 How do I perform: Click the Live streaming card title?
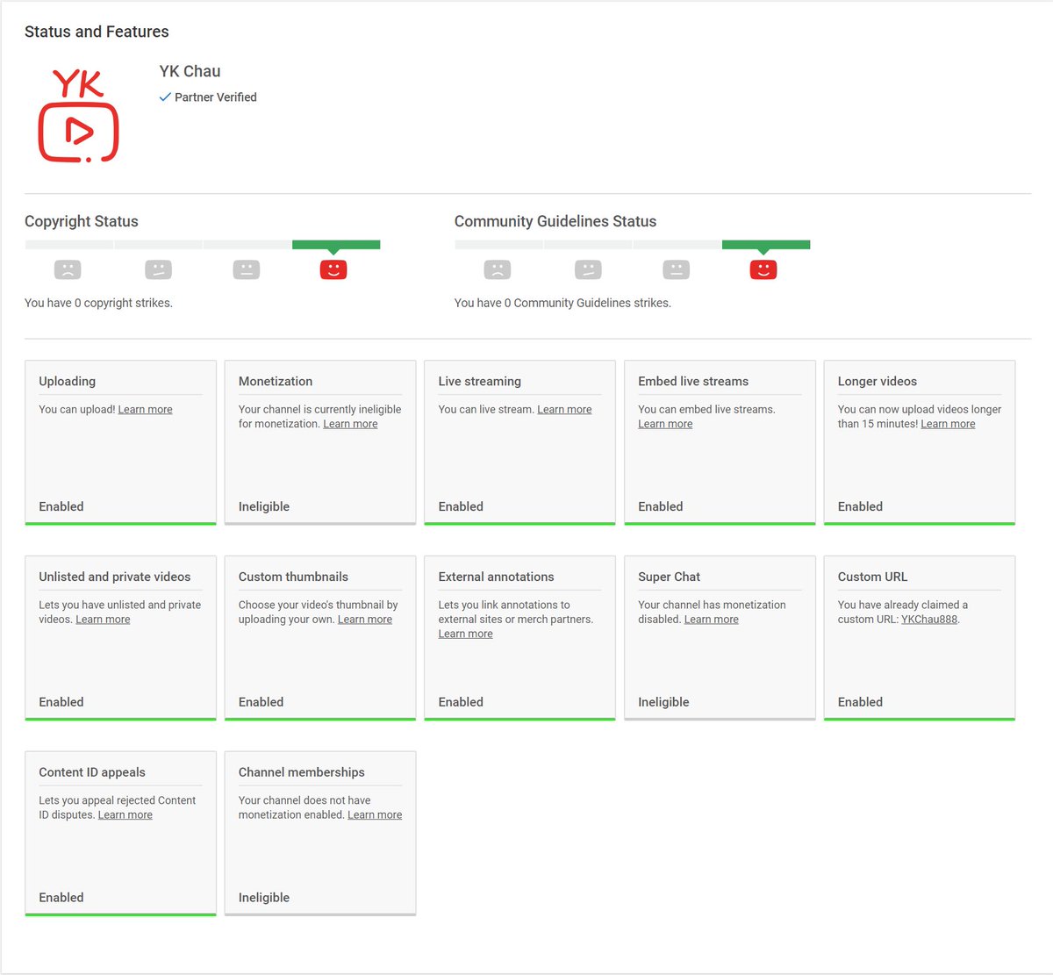[x=480, y=382]
